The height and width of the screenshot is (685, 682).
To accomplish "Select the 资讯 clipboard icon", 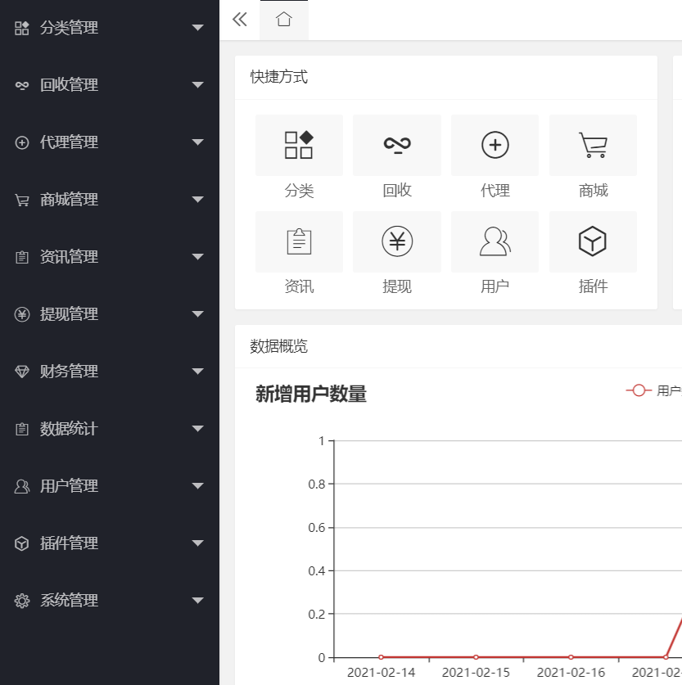I will 298,241.
